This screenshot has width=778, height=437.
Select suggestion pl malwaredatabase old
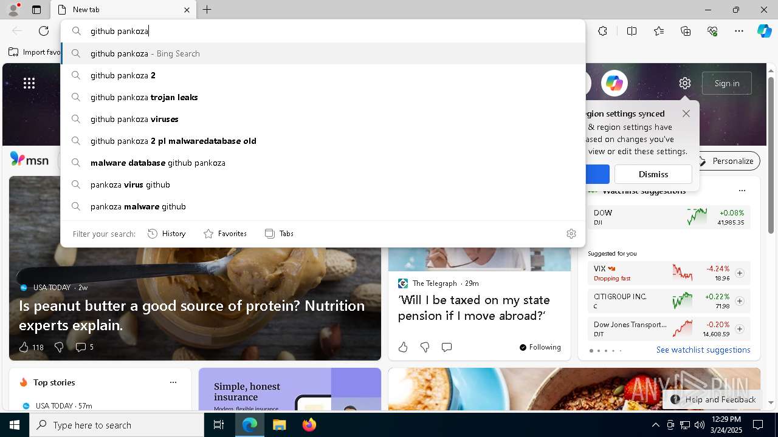(323, 141)
